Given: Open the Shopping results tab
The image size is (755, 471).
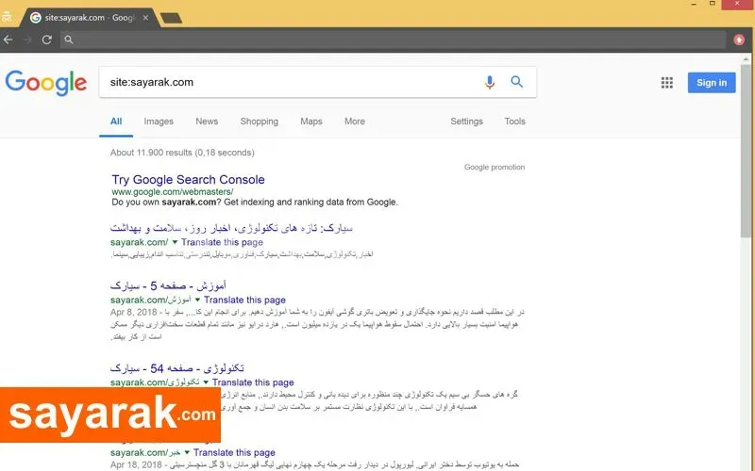Looking at the screenshot, I should [x=259, y=122].
